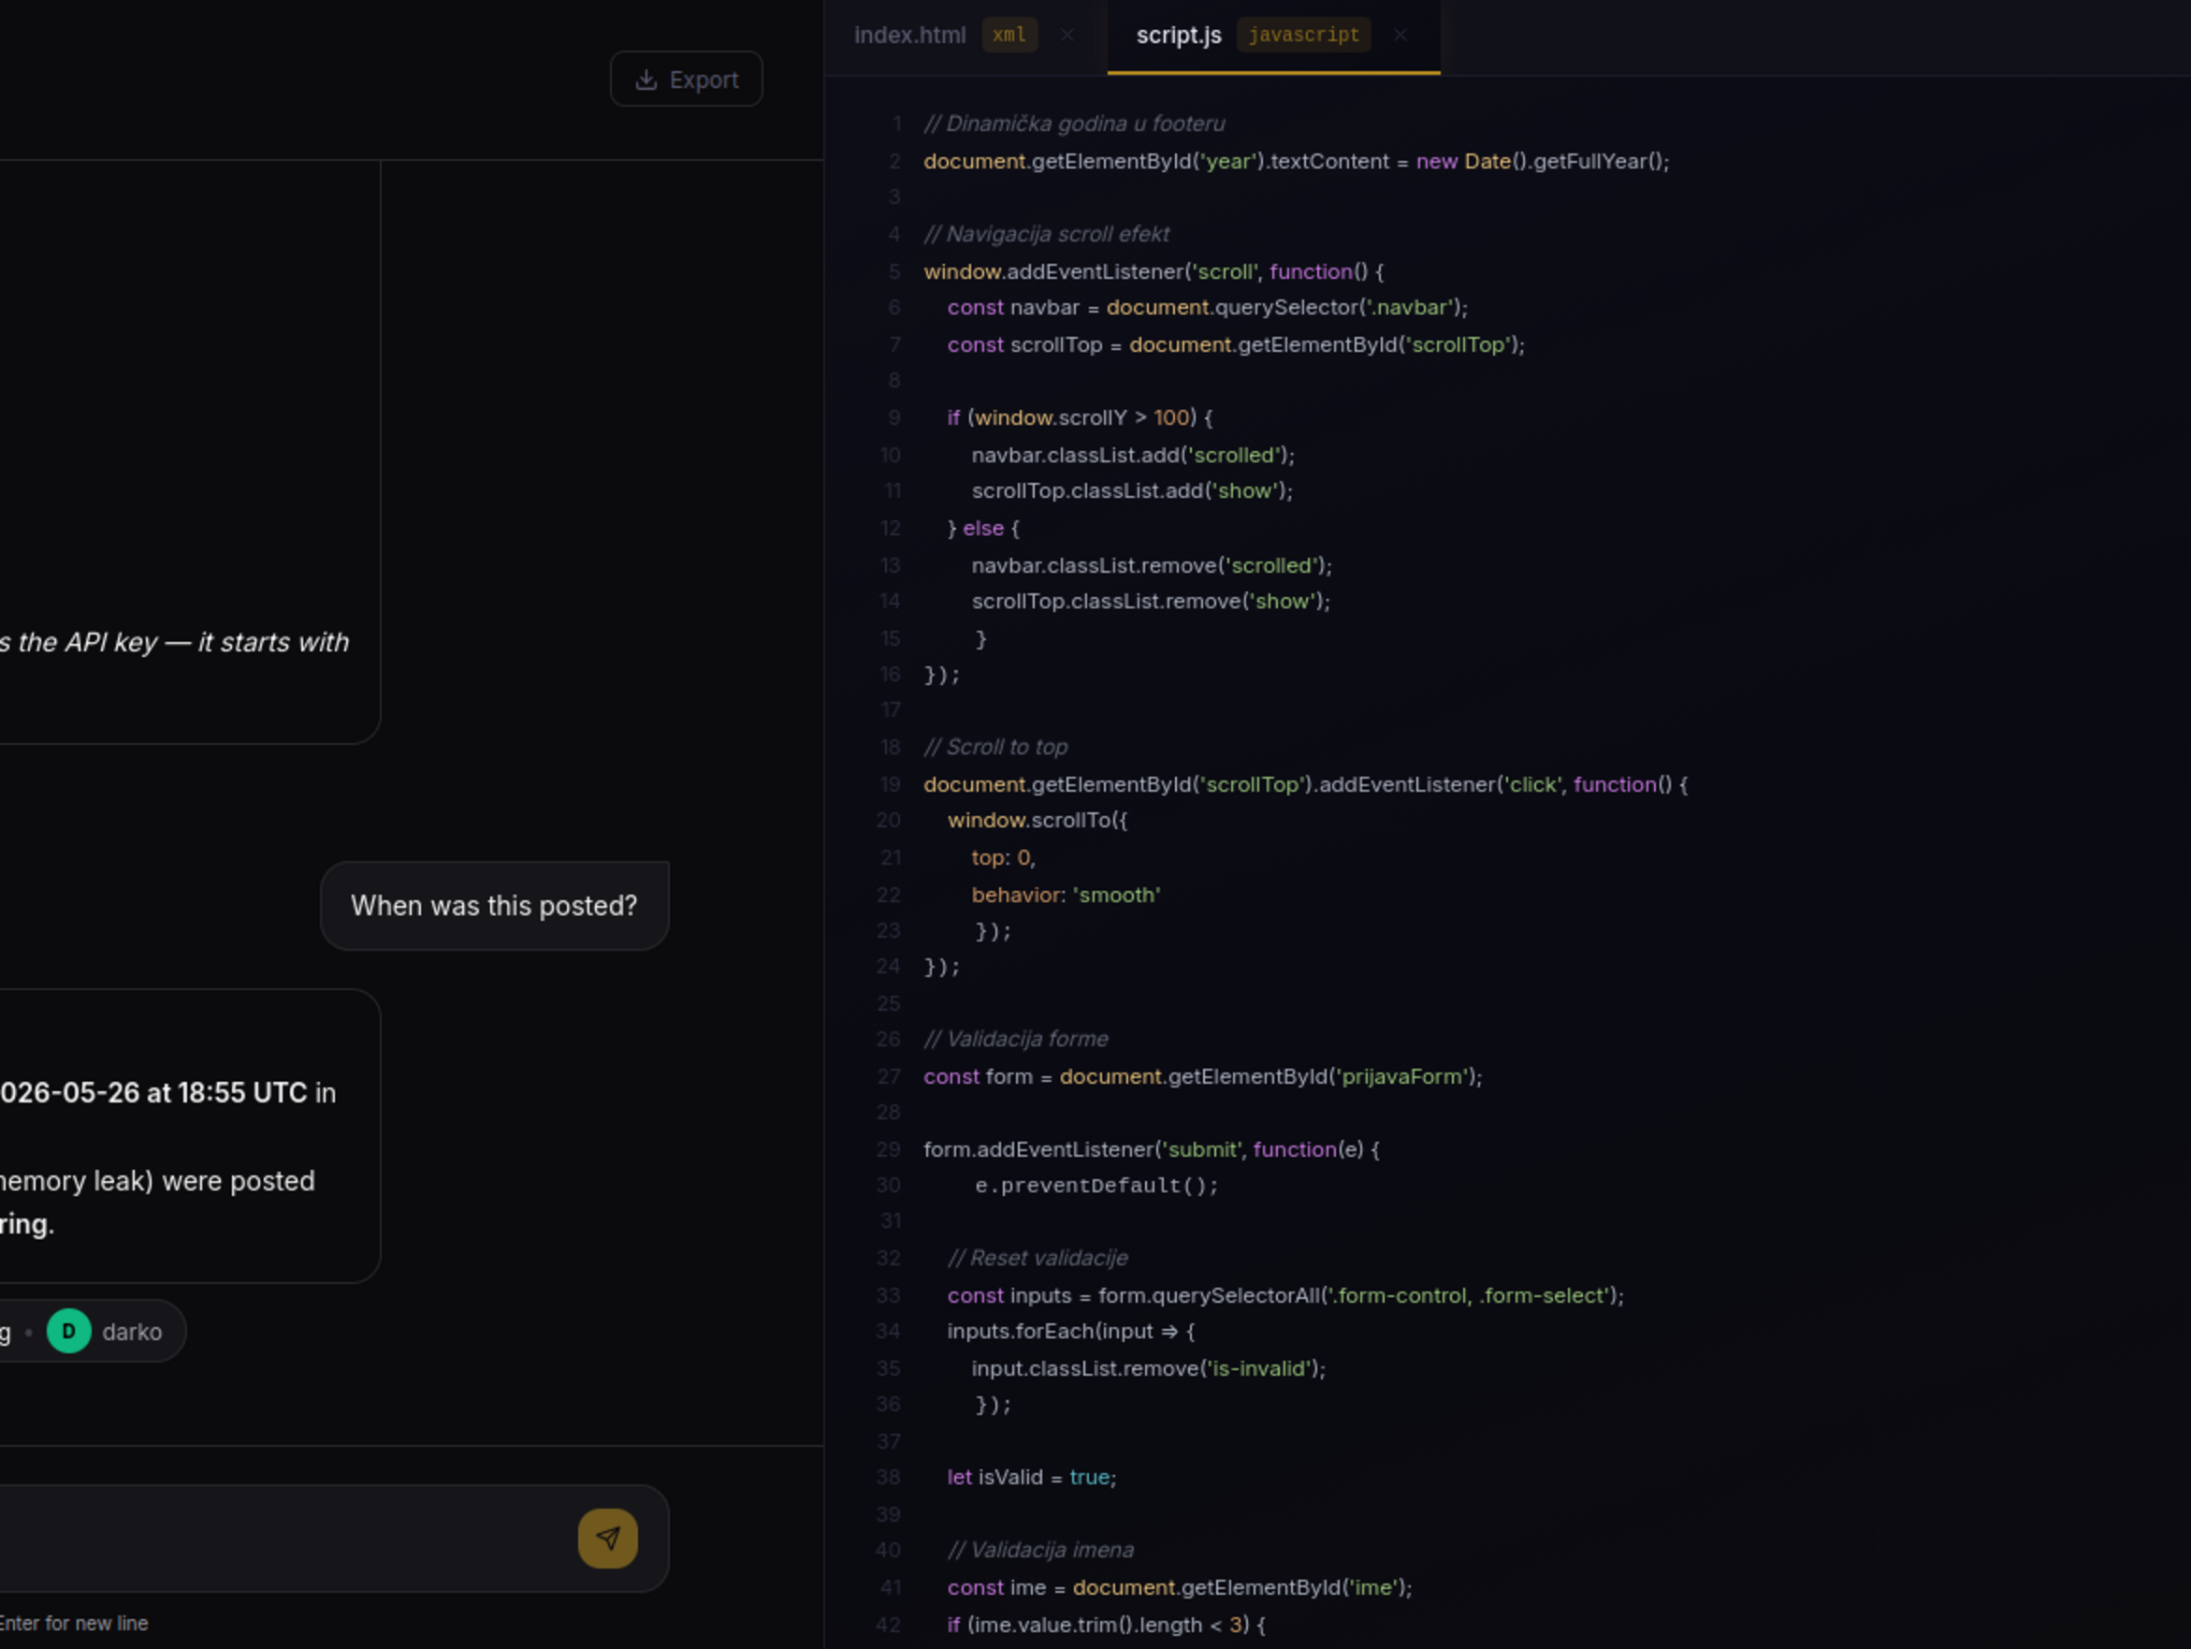Screen dimensions: 2191x1649
Task: Close the script.js tab
Action: [1400, 35]
